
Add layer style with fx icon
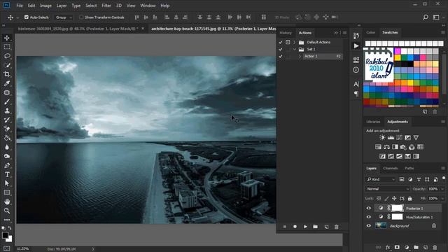[x=388, y=247]
